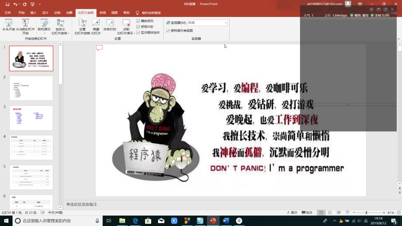Image resolution: width=402 pixels, height=226 pixels.
Task: Select slide 3 thumbnail in slide panel
Action: click(x=31, y=118)
